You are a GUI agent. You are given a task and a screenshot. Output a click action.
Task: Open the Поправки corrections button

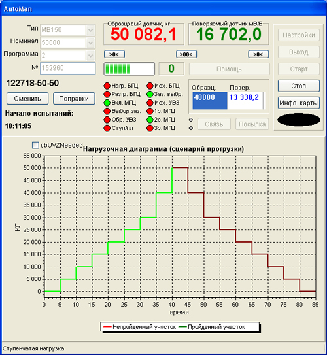[74, 99]
